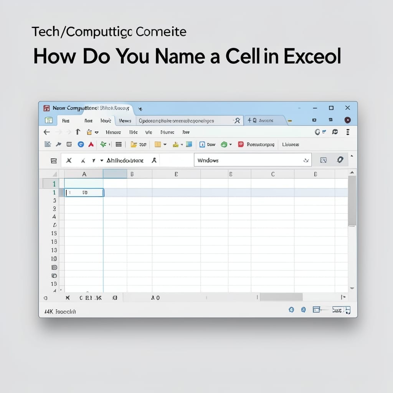
Task: Click the three horizontal lines toolbar icon
Action: (x=119, y=144)
